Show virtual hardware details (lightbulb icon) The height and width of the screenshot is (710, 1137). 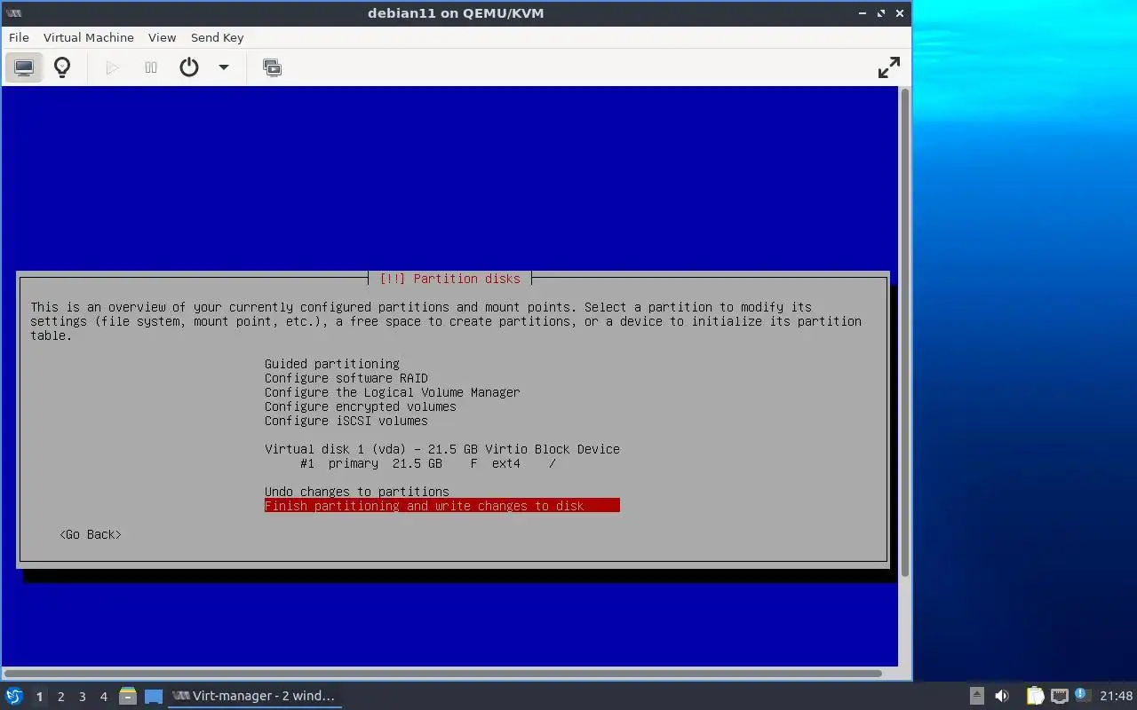click(62, 67)
